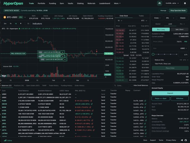Open the Cross margin mode dropdown
This screenshot has width=190, height=143.
(157, 18)
